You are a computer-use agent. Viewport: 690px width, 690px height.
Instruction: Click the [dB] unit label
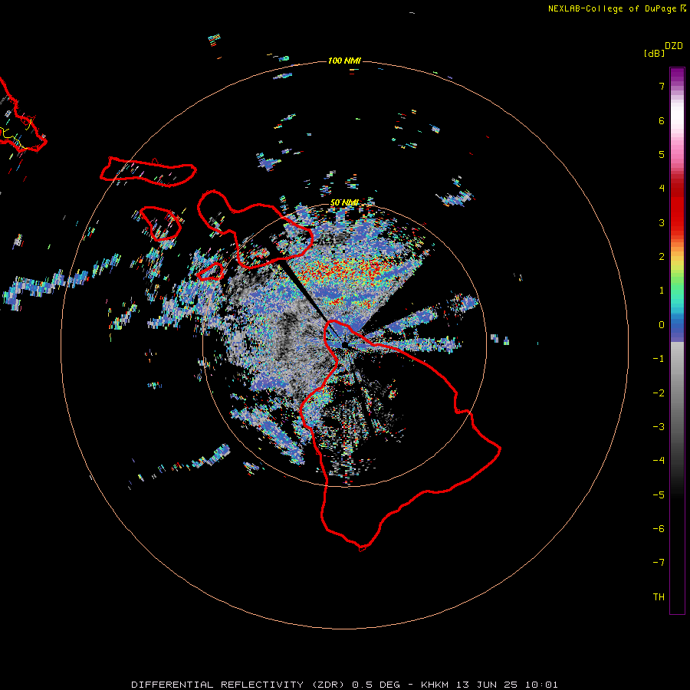click(x=655, y=53)
